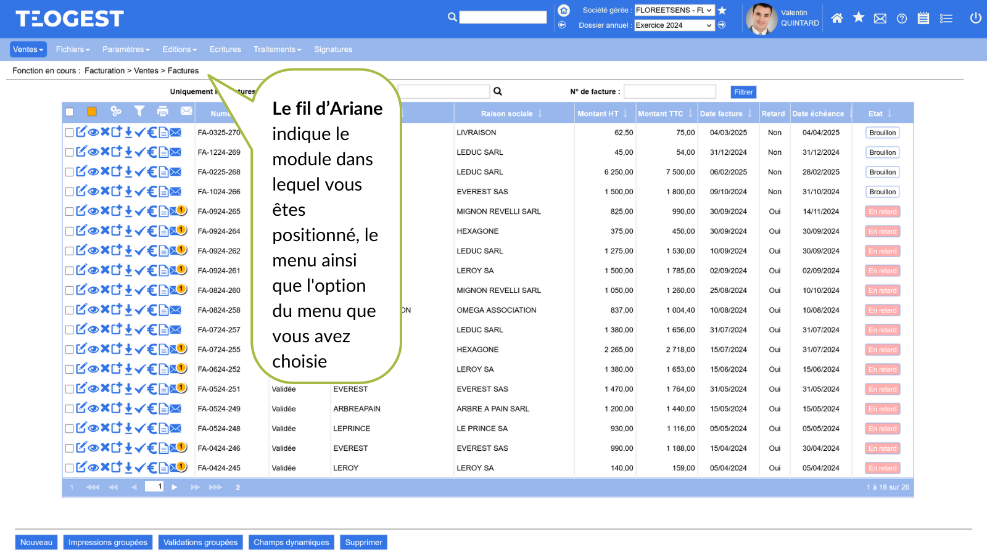Click the Nouveau button
Screen dimensions: 987x555
[x=36, y=542]
